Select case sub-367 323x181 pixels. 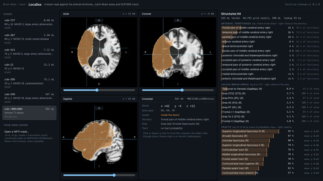pos(29,39)
